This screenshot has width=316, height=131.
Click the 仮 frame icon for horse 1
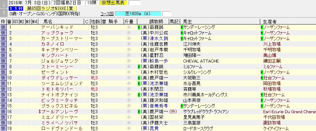3,27
